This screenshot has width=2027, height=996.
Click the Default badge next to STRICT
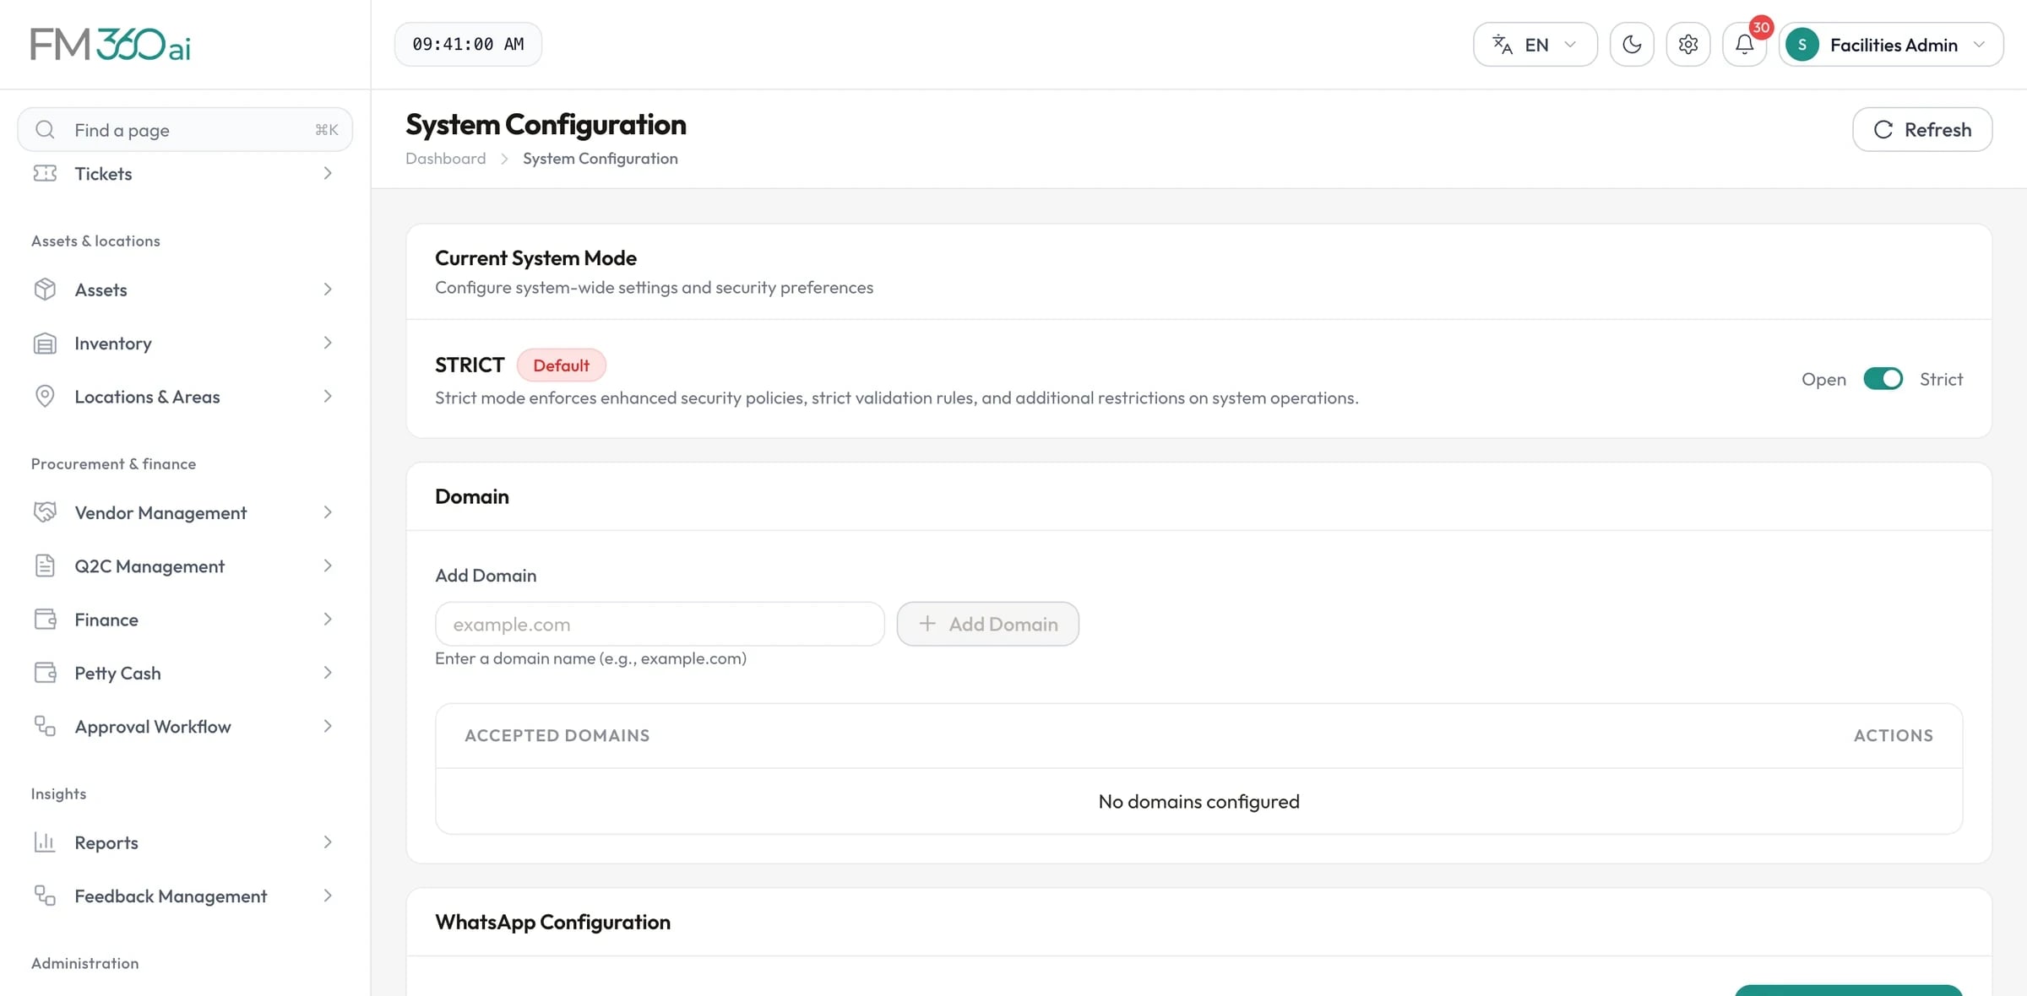tap(561, 365)
